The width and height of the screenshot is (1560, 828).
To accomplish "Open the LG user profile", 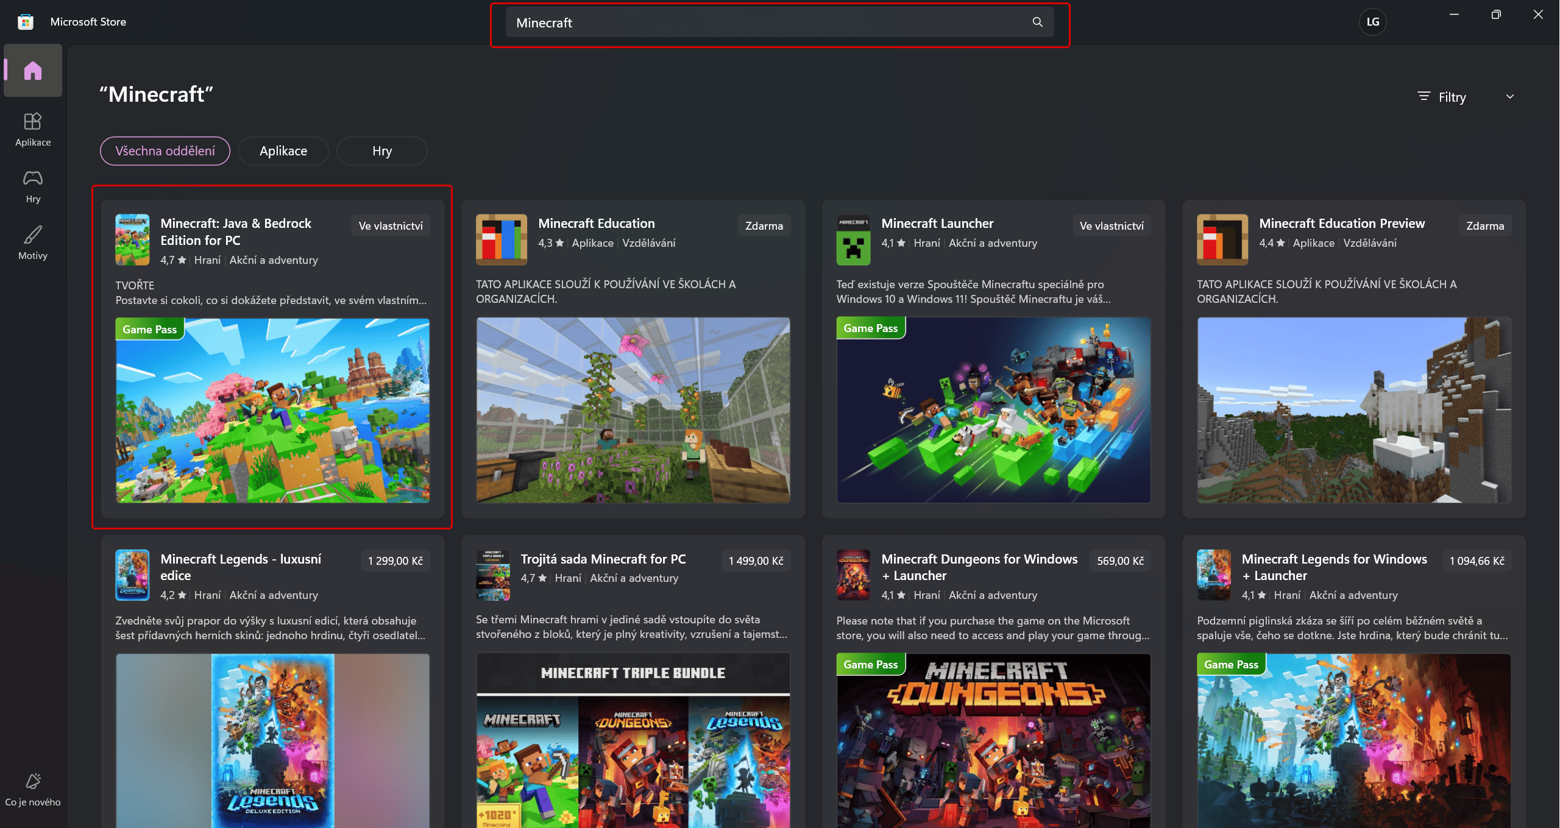I will tap(1372, 22).
